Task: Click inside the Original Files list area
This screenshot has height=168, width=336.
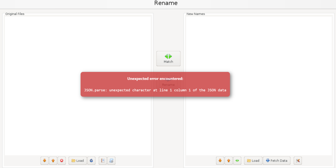Action: point(78,86)
